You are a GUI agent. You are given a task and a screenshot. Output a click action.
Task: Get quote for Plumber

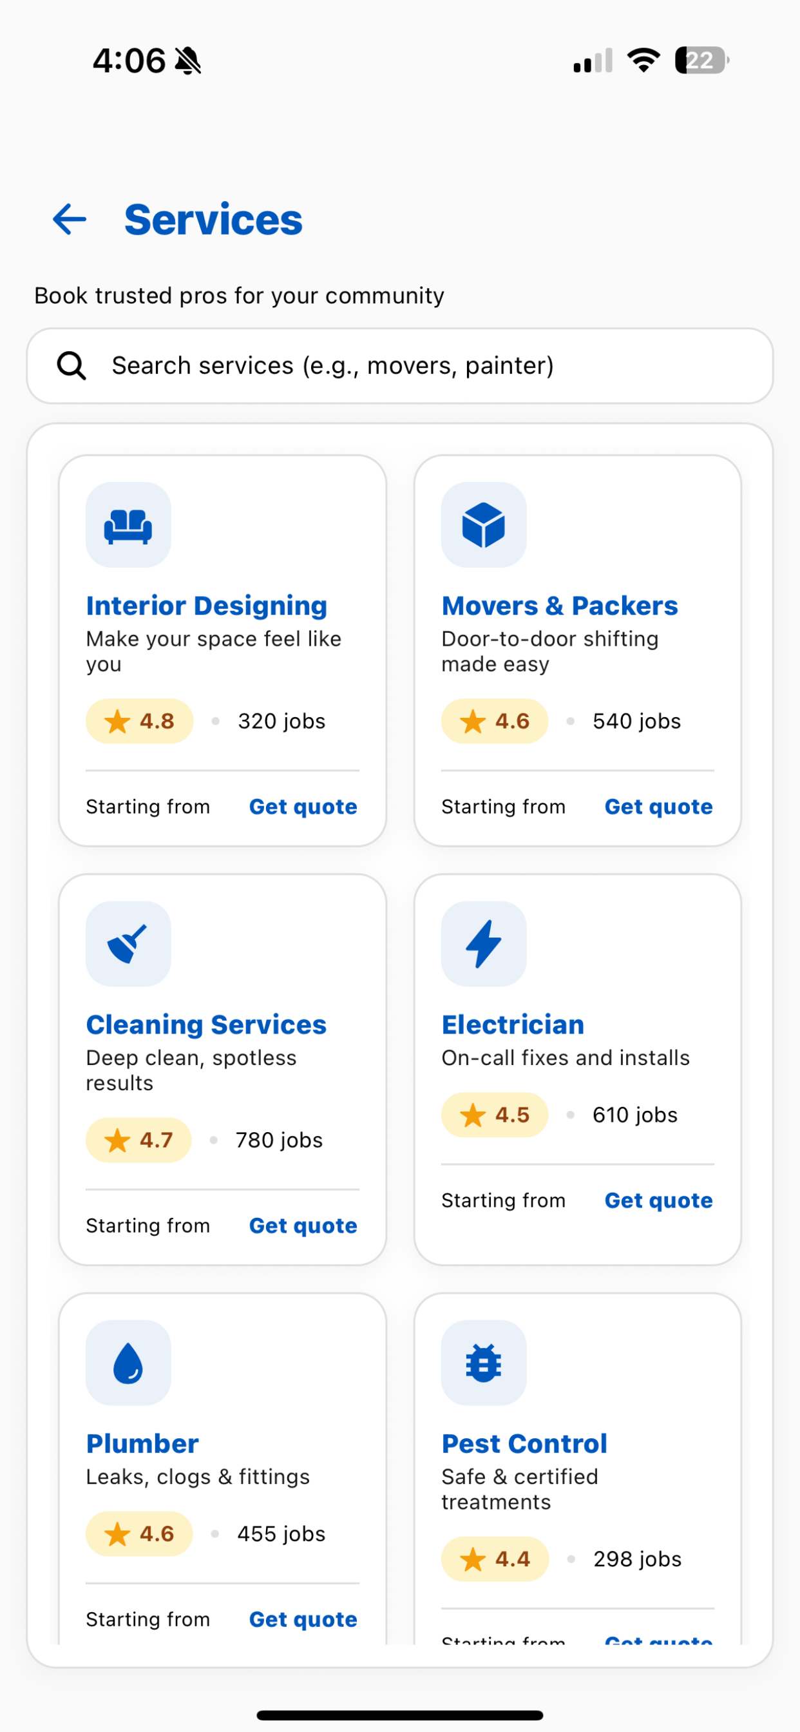coord(303,1619)
